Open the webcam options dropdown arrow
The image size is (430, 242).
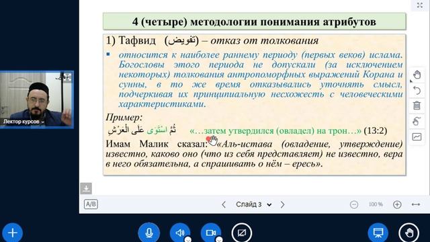(219, 239)
